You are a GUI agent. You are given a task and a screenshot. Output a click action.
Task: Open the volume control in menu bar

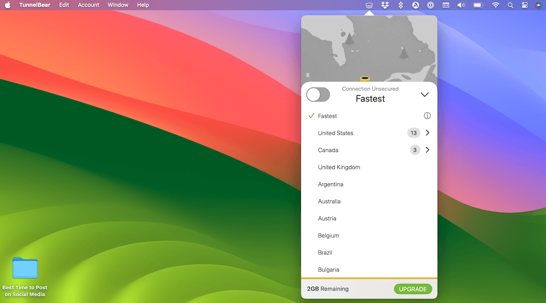coord(461,5)
